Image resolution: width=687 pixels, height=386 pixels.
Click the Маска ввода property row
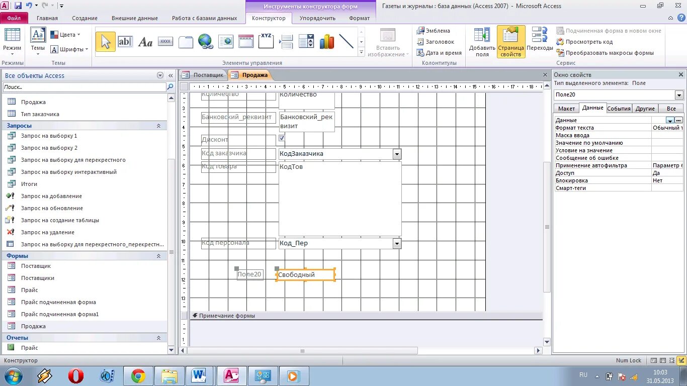[x=619, y=135]
